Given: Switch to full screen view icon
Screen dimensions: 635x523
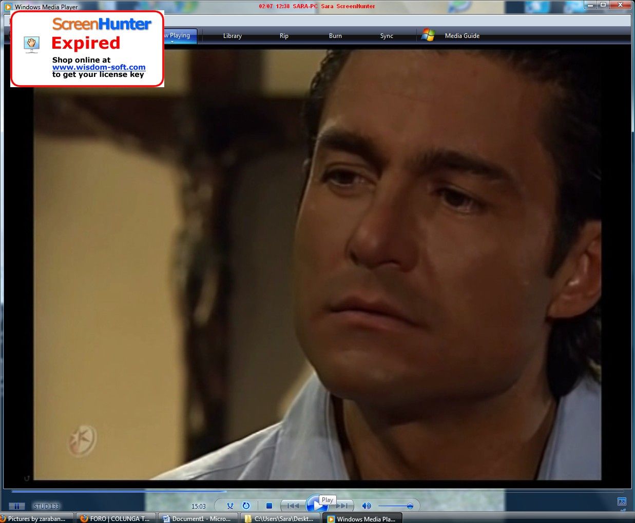Looking at the screenshot, I should click(x=622, y=501).
